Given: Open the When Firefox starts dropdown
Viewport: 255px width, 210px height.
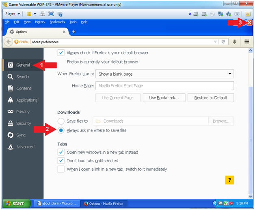Looking at the screenshot, I should (x=164, y=74).
